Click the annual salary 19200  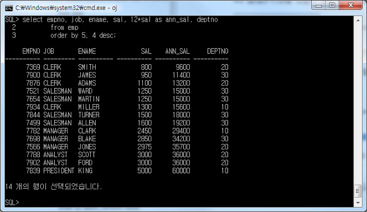181,123
